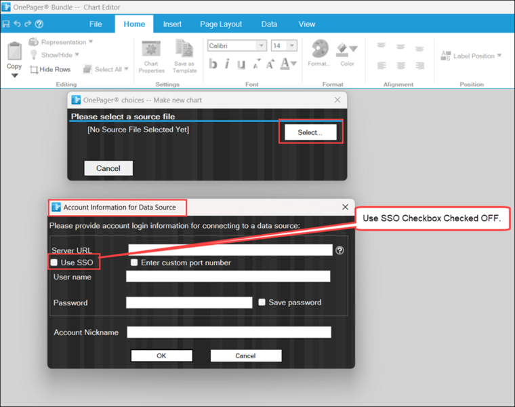Toggle bold formatting
The width and height of the screenshot is (515, 407).
pos(213,64)
